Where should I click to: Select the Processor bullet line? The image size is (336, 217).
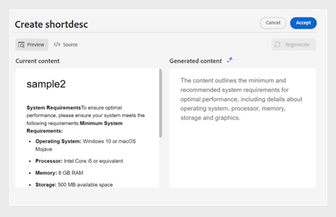[79, 161]
